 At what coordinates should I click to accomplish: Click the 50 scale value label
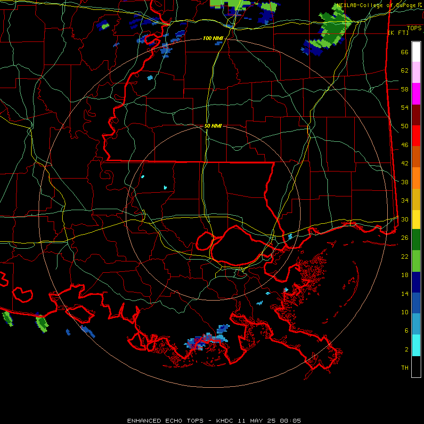(405, 126)
